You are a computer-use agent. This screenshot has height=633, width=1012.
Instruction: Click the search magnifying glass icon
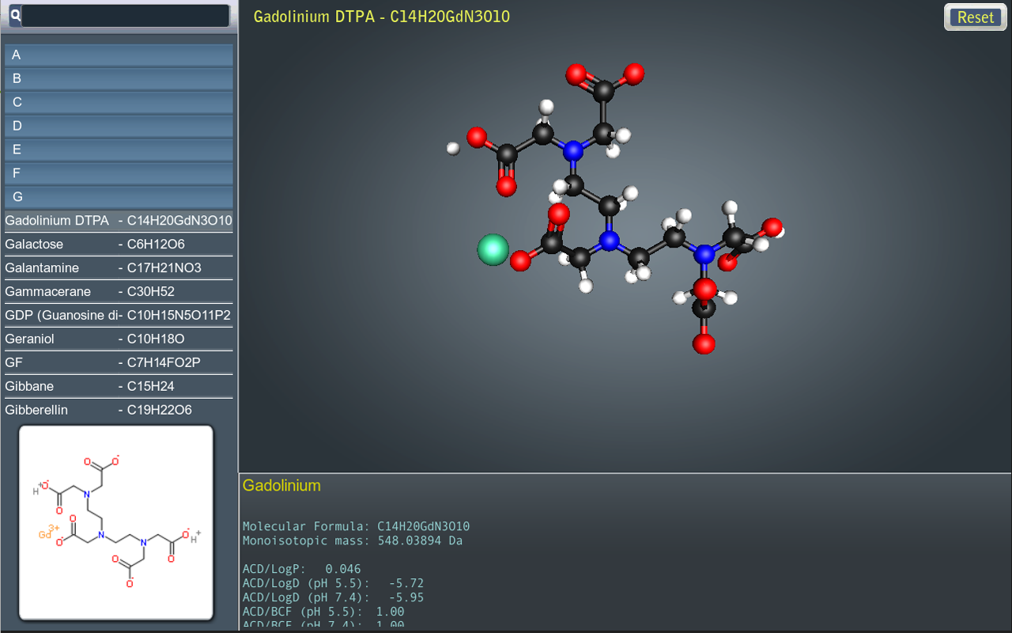pos(17,16)
